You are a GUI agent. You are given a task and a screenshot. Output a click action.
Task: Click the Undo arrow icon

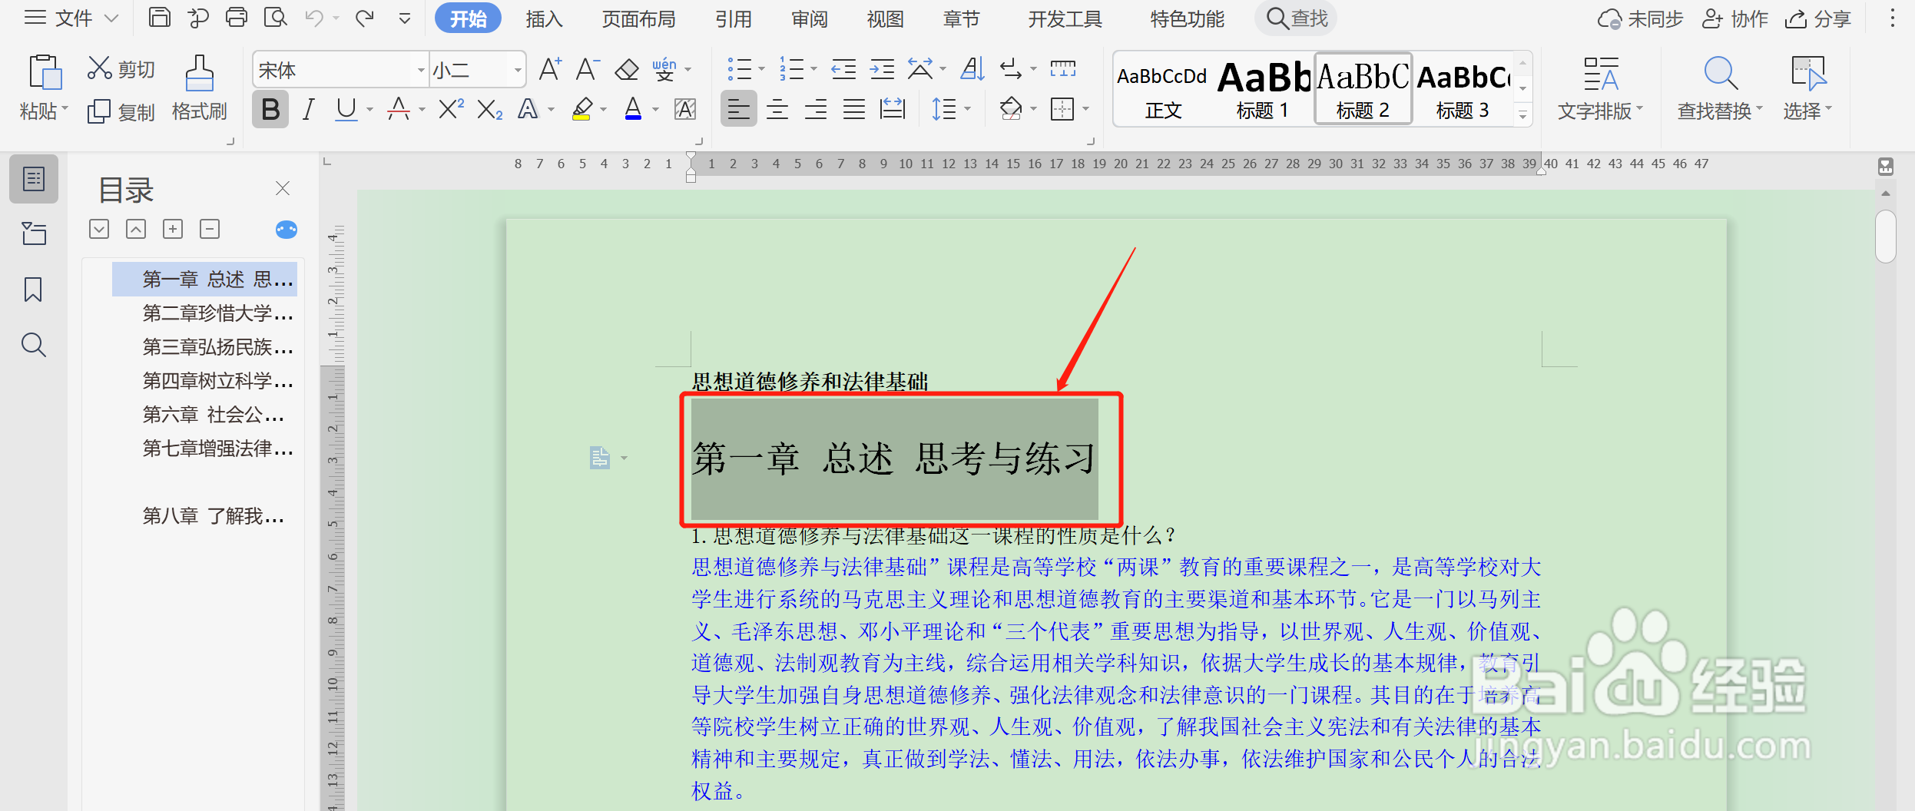pyautogui.click(x=313, y=18)
